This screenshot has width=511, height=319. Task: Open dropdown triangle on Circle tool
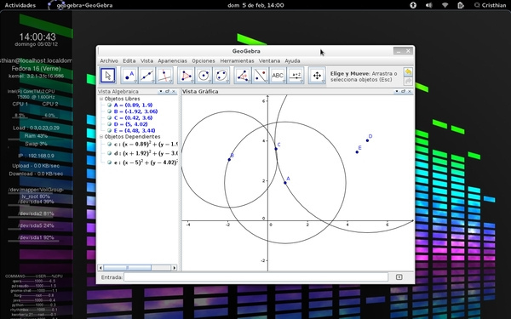coord(210,82)
